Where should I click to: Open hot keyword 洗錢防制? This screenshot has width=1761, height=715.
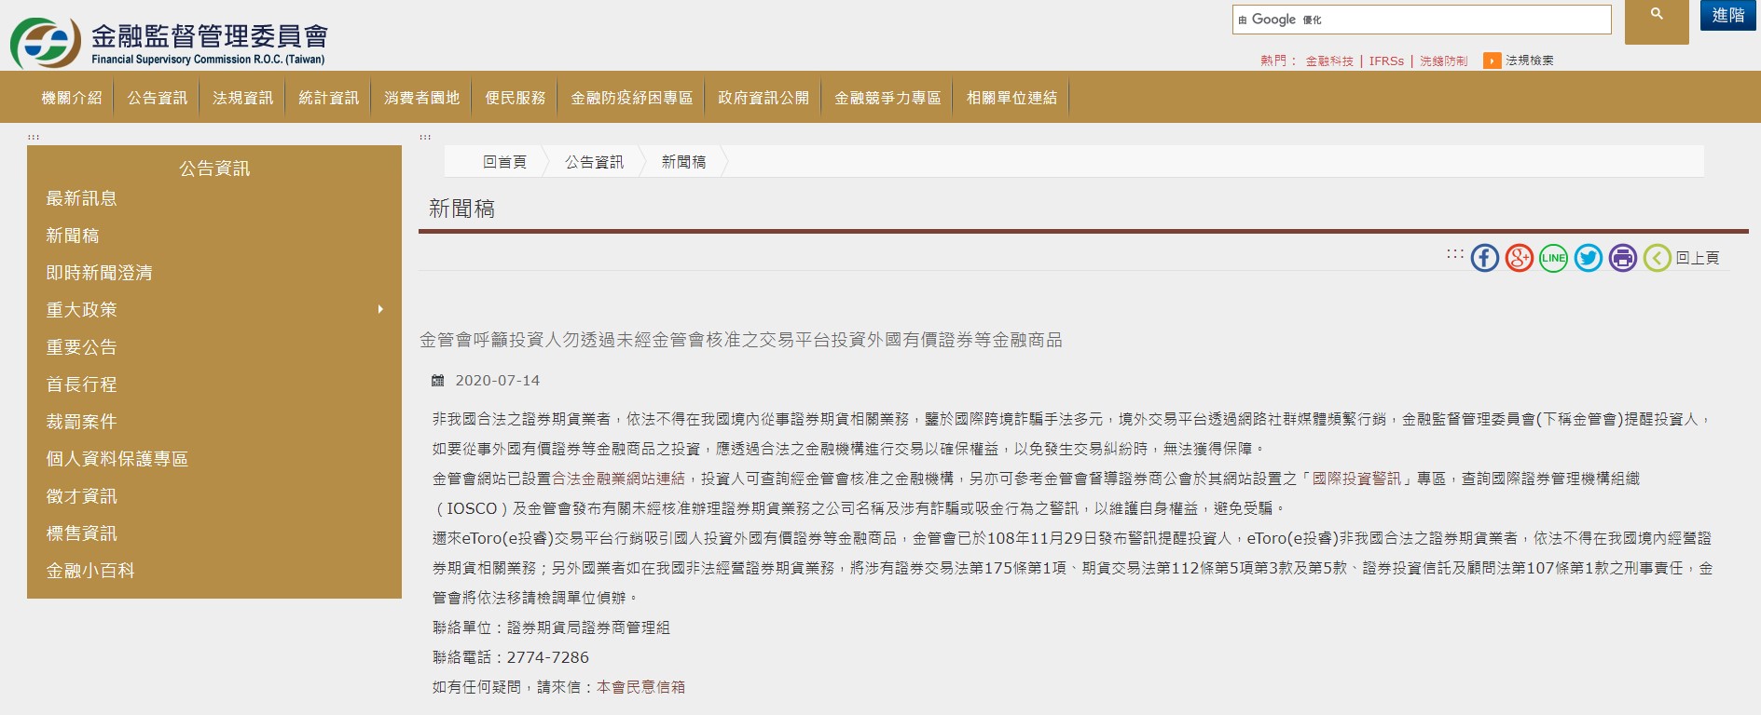click(1444, 61)
